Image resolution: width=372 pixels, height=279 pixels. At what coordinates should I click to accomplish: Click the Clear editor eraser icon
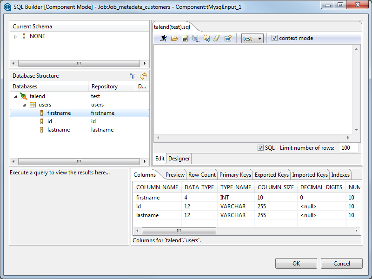217,39
